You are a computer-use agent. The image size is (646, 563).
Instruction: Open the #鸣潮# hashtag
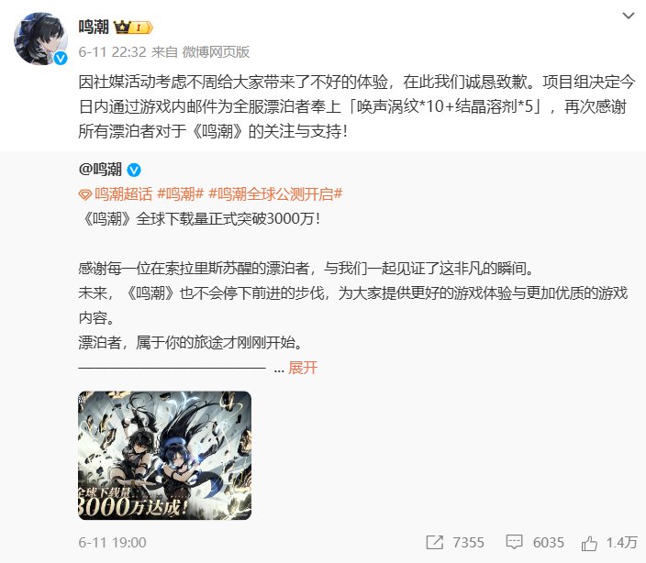click(181, 193)
